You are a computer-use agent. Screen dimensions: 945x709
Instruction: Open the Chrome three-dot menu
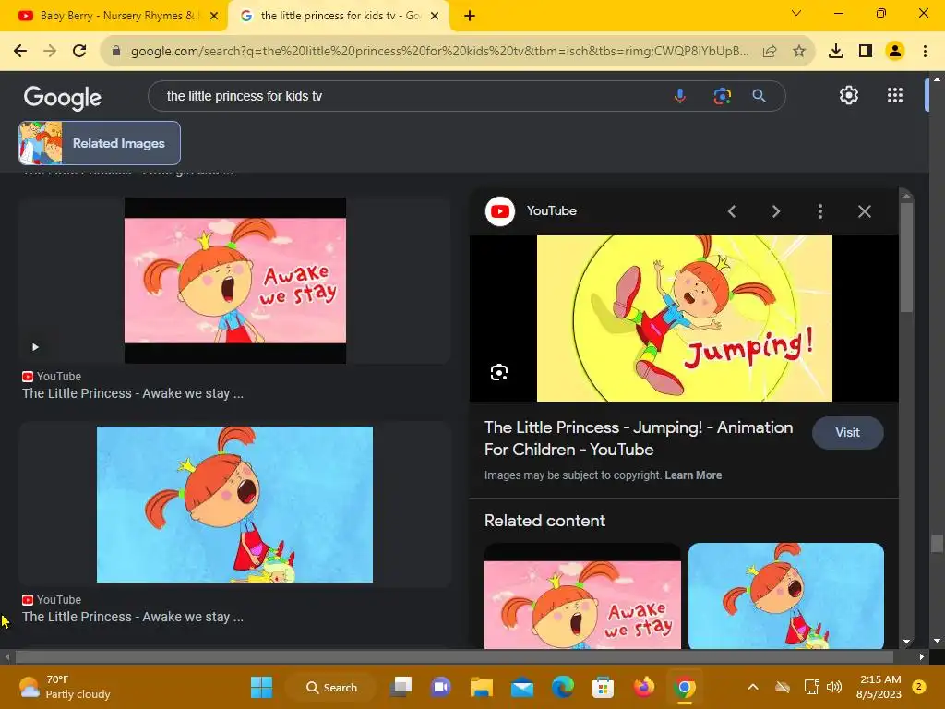point(925,52)
